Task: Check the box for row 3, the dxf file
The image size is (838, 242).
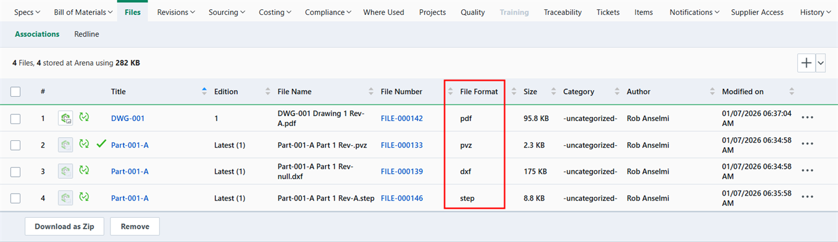Action: coord(16,172)
